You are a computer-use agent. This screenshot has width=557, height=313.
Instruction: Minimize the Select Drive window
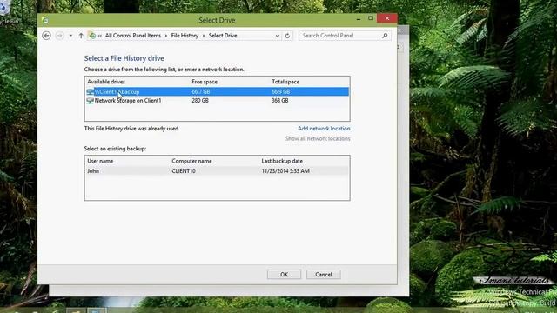[359, 18]
